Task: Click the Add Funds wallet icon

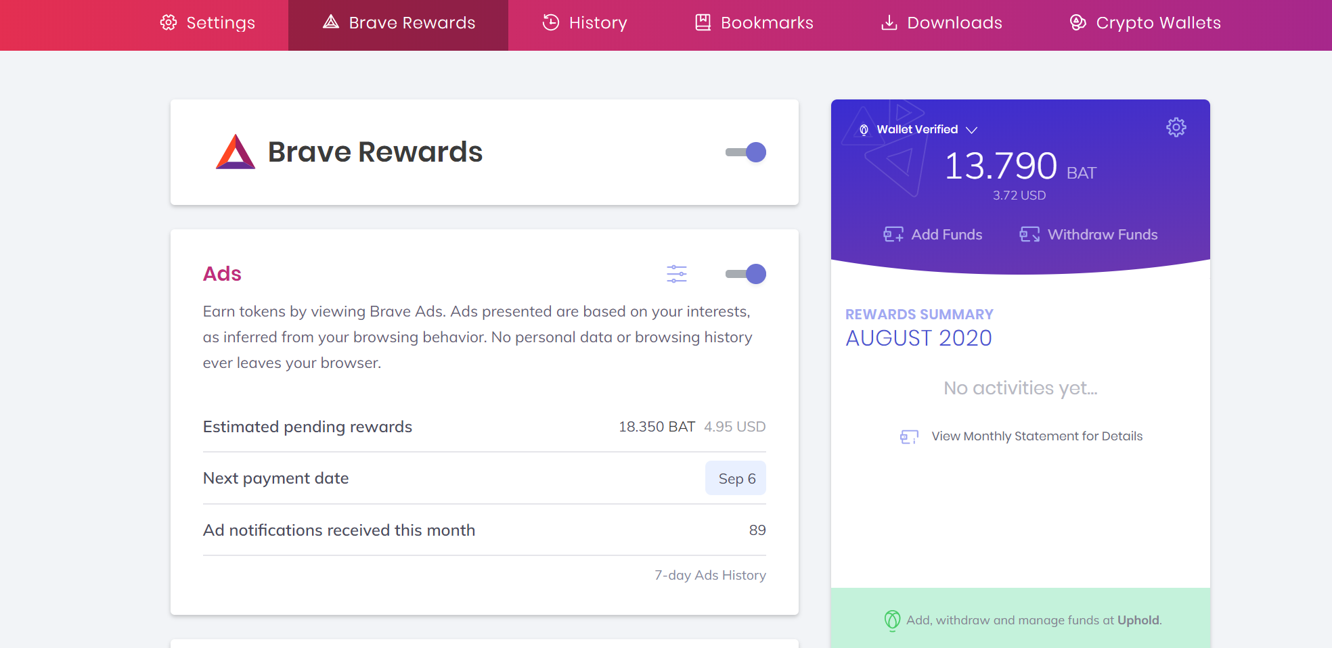Action: click(x=893, y=234)
